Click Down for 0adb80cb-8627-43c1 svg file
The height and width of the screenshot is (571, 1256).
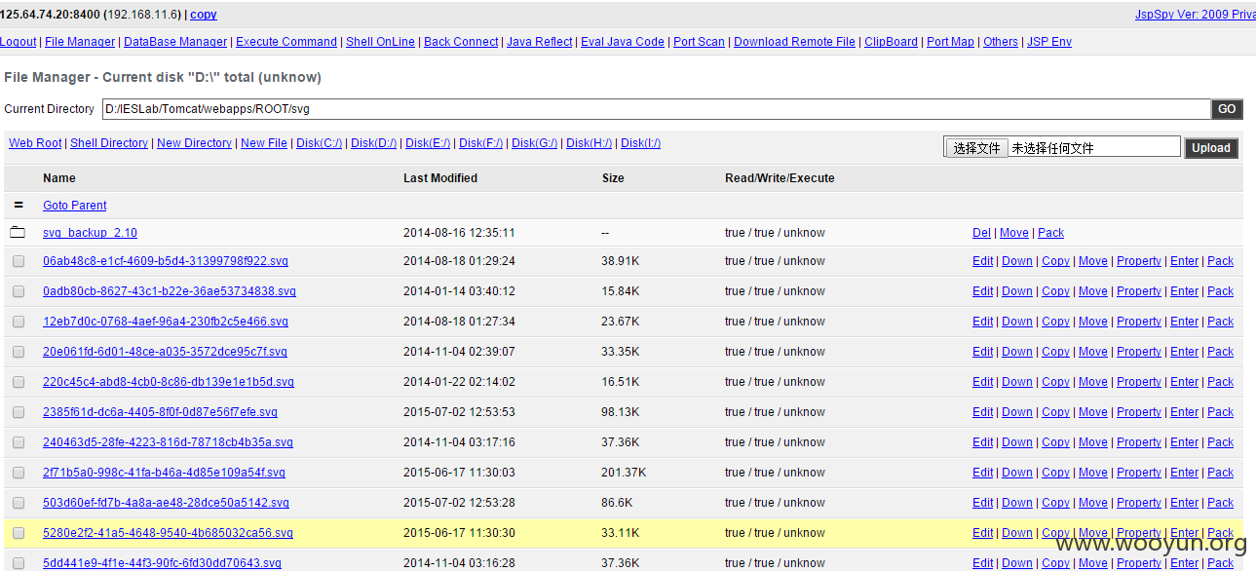1017,291
